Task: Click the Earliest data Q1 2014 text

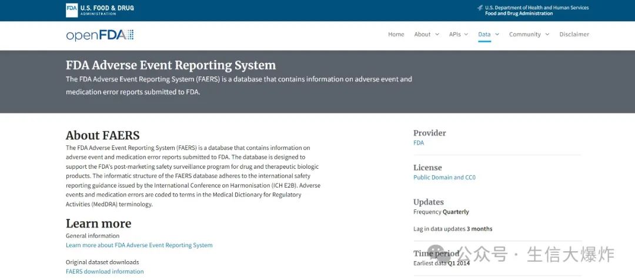Action: coord(442,264)
